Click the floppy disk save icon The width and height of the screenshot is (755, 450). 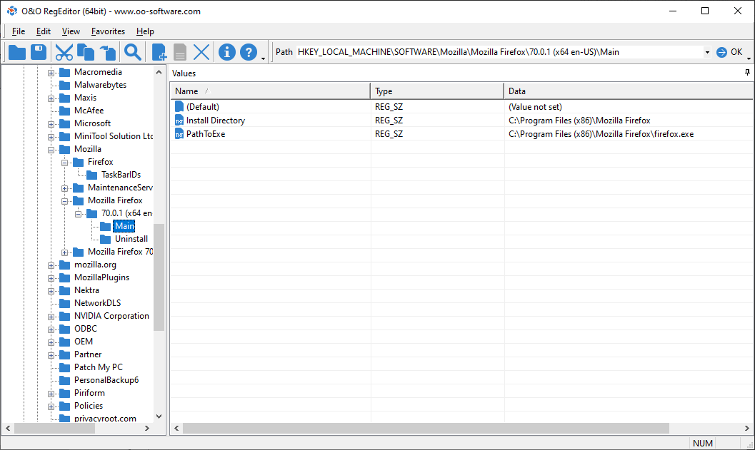point(39,52)
